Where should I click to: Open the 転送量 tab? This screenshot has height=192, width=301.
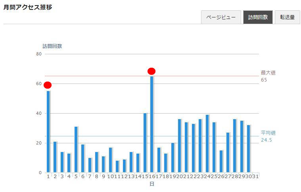coord(288,17)
